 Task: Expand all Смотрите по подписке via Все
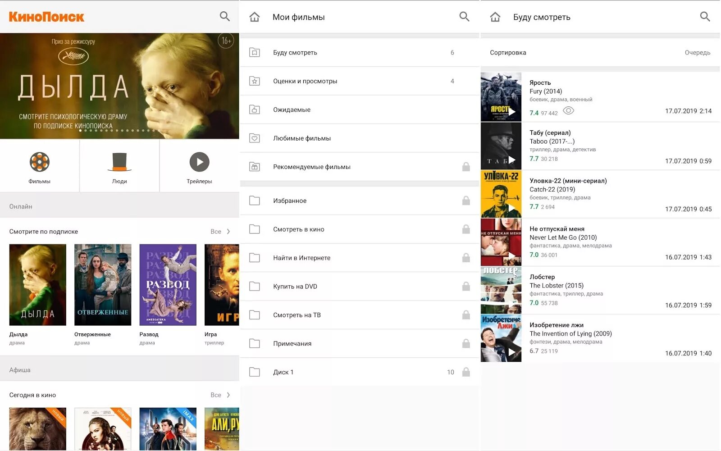coord(220,232)
